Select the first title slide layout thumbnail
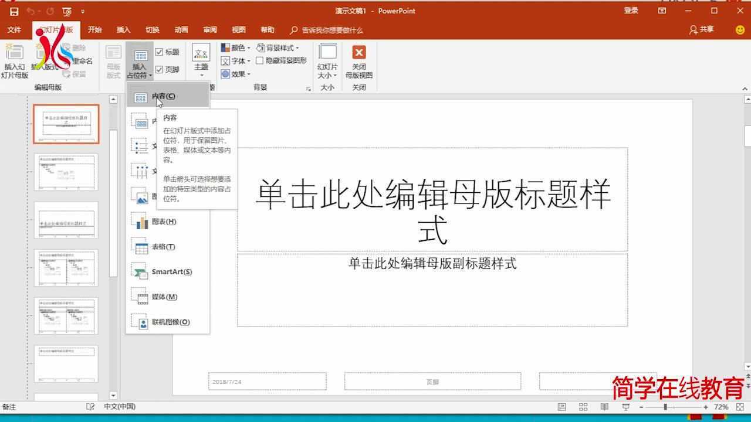Viewport: 751px width, 422px height. click(66, 124)
